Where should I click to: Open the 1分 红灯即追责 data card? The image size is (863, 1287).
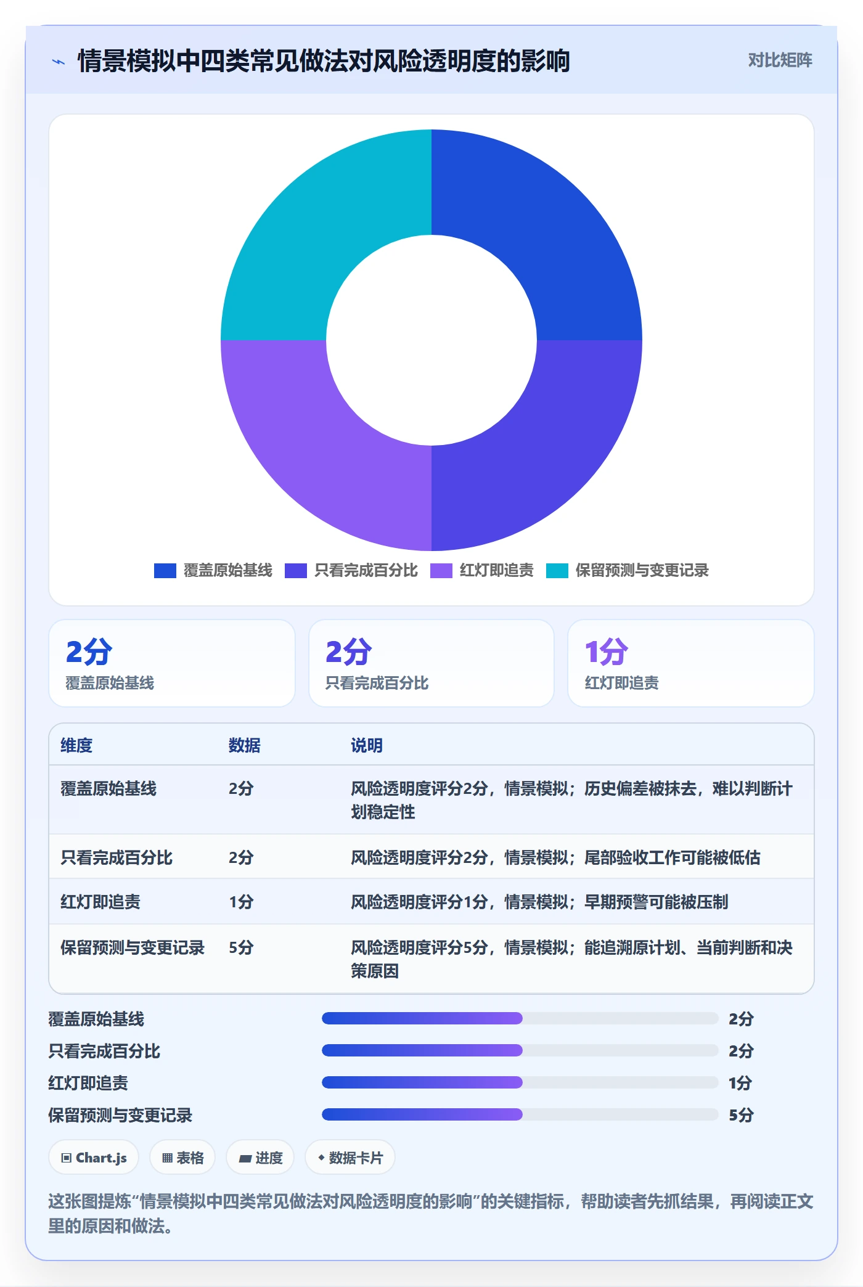coord(690,663)
